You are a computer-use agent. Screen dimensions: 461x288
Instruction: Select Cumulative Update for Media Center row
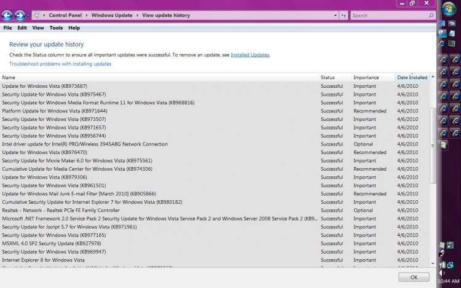coord(215,169)
